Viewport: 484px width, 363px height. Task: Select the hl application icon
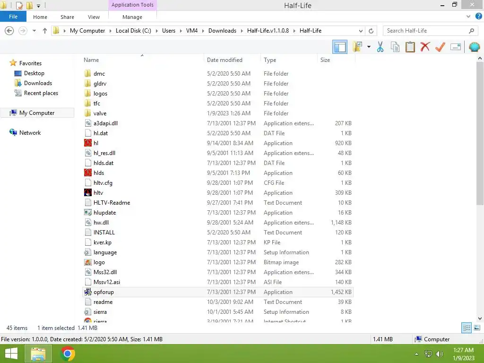87,143
